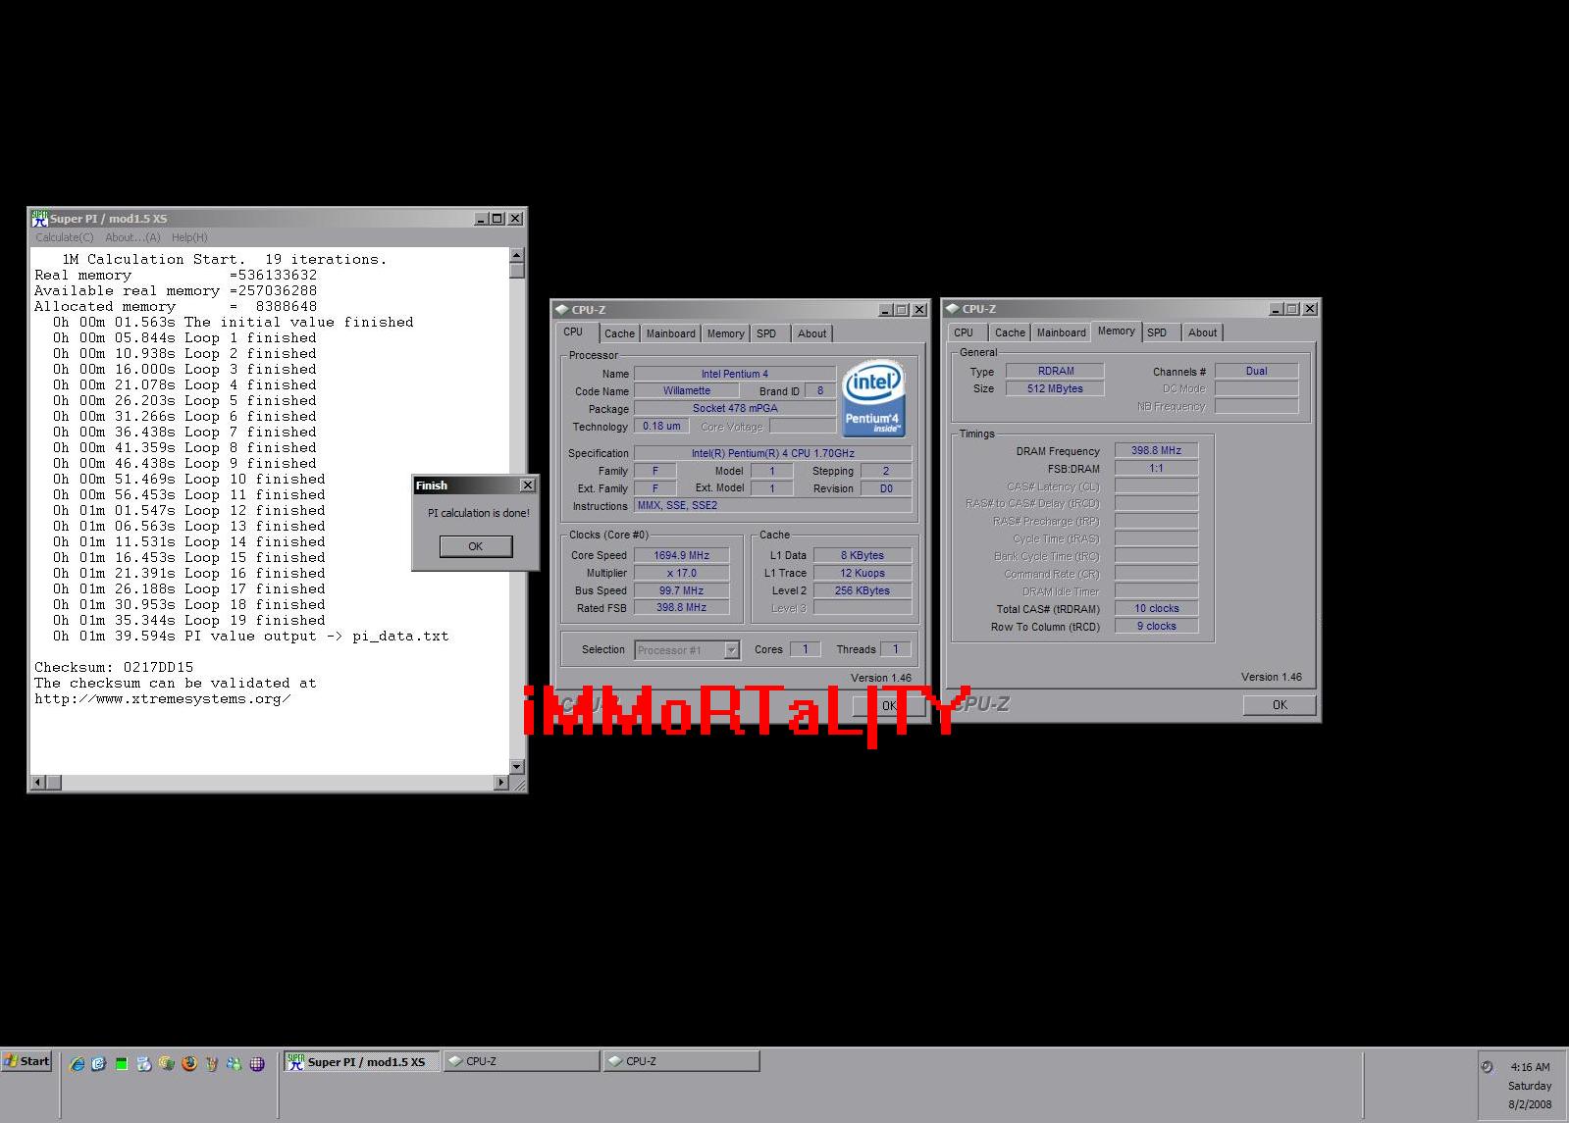The image size is (1569, 1123).
Task: Expand the Processor #1 selection dropdown
Action: (731, 649)
